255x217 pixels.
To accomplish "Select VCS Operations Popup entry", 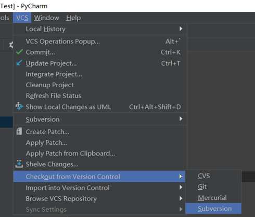I will 100,42.
